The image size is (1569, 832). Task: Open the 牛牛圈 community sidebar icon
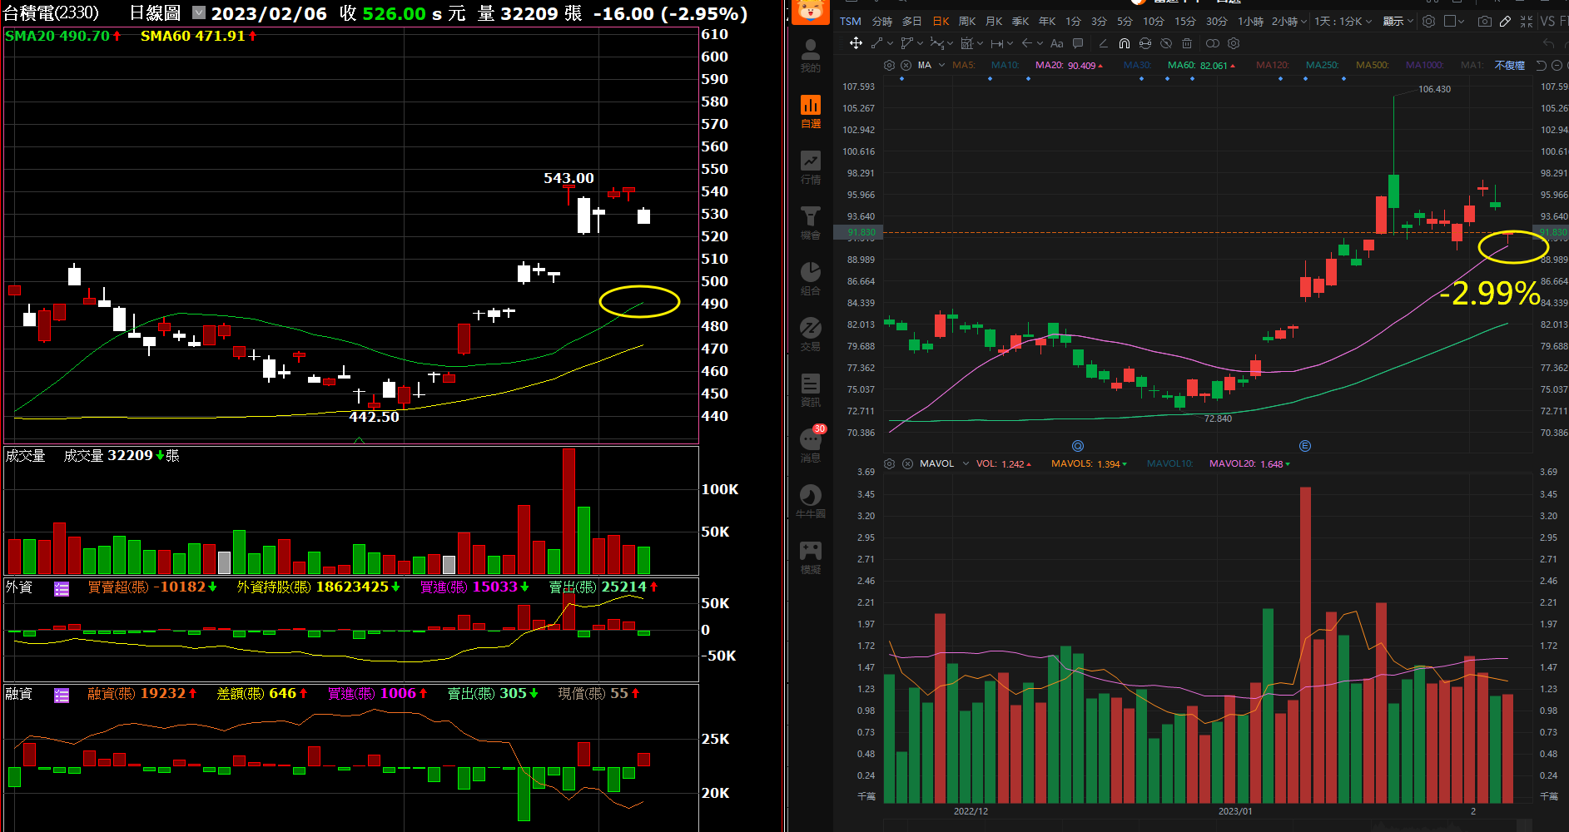810,502
